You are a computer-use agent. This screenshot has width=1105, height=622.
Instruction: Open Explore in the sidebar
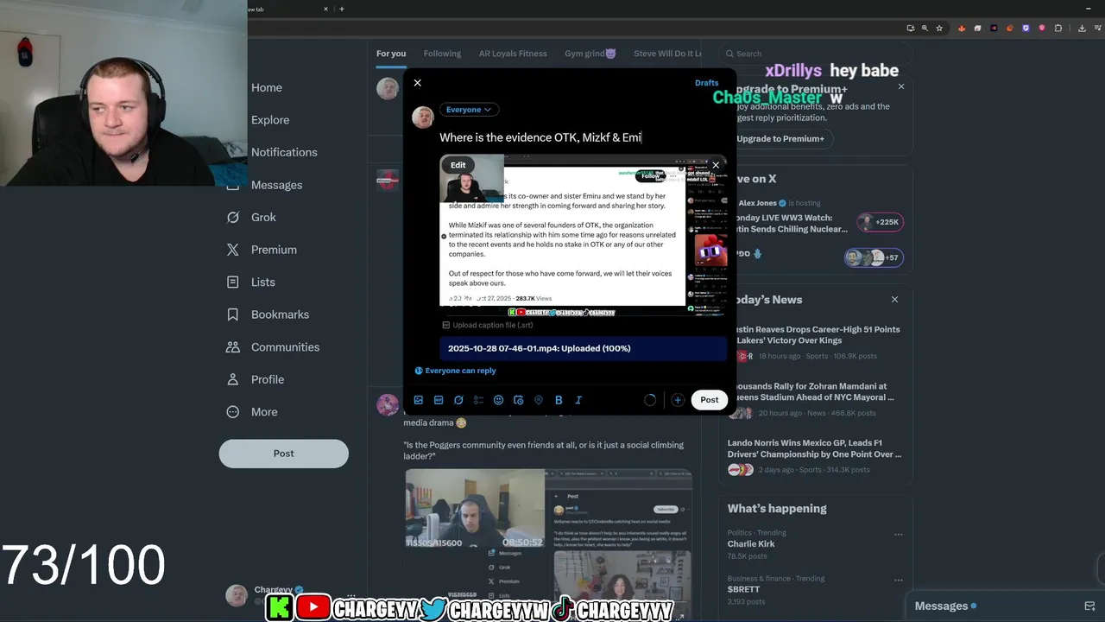[270, 120]
